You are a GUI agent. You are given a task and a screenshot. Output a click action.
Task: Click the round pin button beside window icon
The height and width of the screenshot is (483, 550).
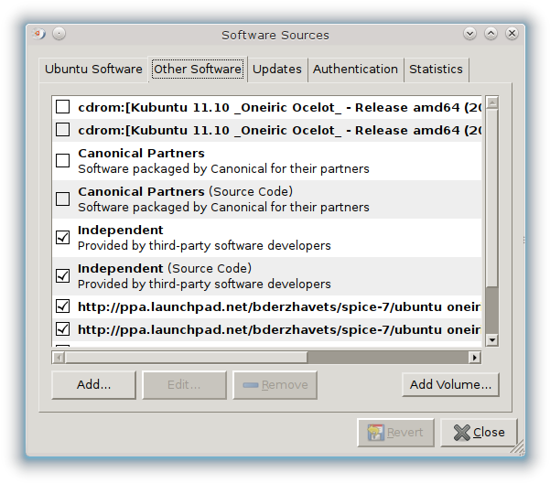click(x=59, y=35)
